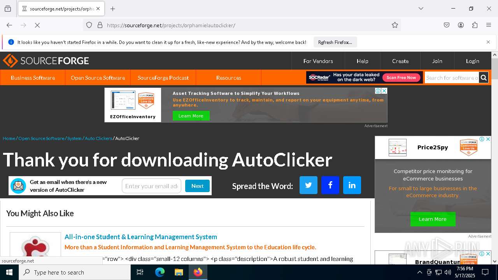Viewport: 498px width, 280px height.
Task: Click the volume speaker tray icon
Action: click(x=448, y=272)
